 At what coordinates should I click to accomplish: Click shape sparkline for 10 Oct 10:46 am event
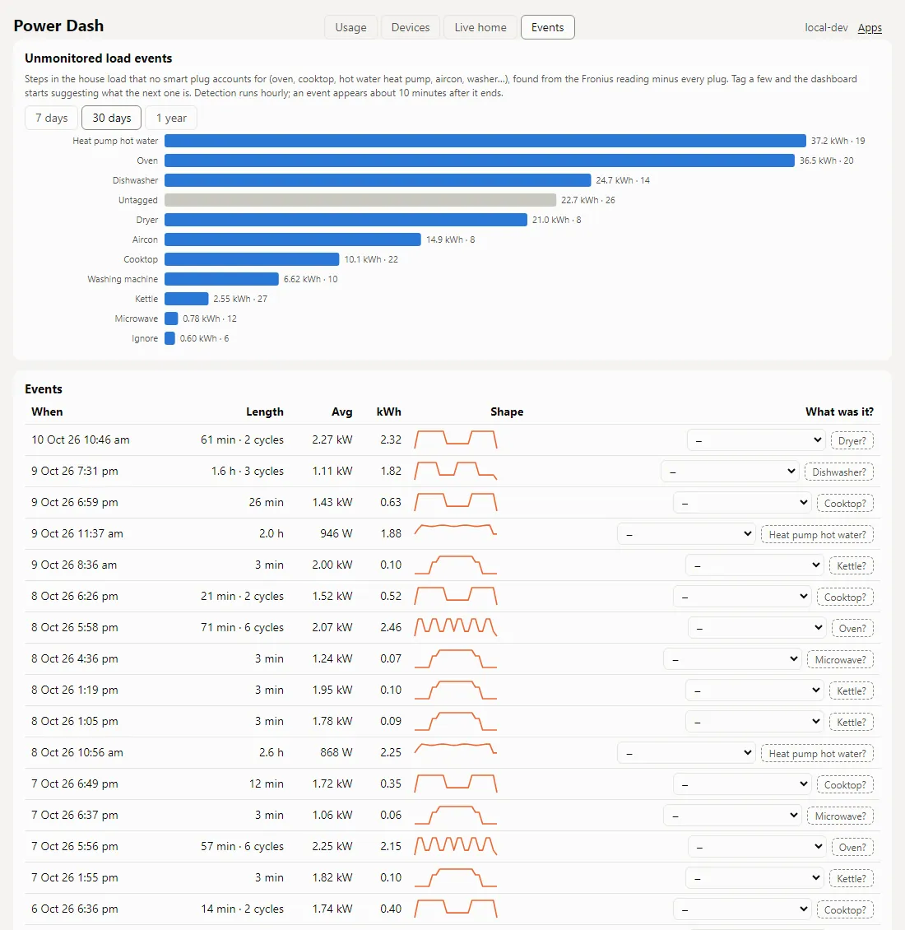point(456,439)
